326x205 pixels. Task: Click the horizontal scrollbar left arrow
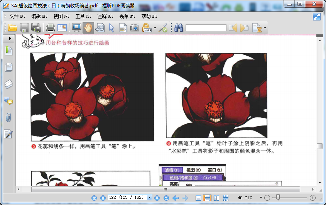click(19, 189)
